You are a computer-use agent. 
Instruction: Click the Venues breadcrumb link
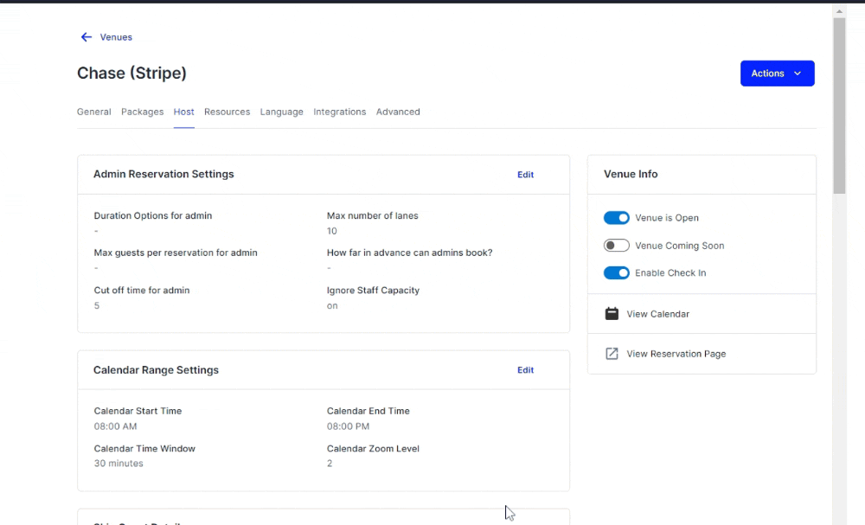[x=116, y=37]
